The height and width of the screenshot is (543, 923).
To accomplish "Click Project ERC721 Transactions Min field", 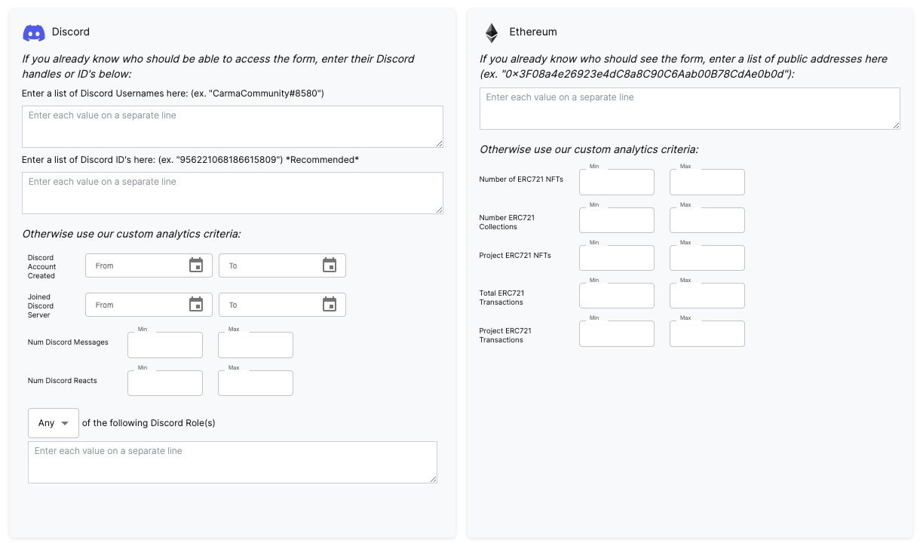I will point(617,333).
